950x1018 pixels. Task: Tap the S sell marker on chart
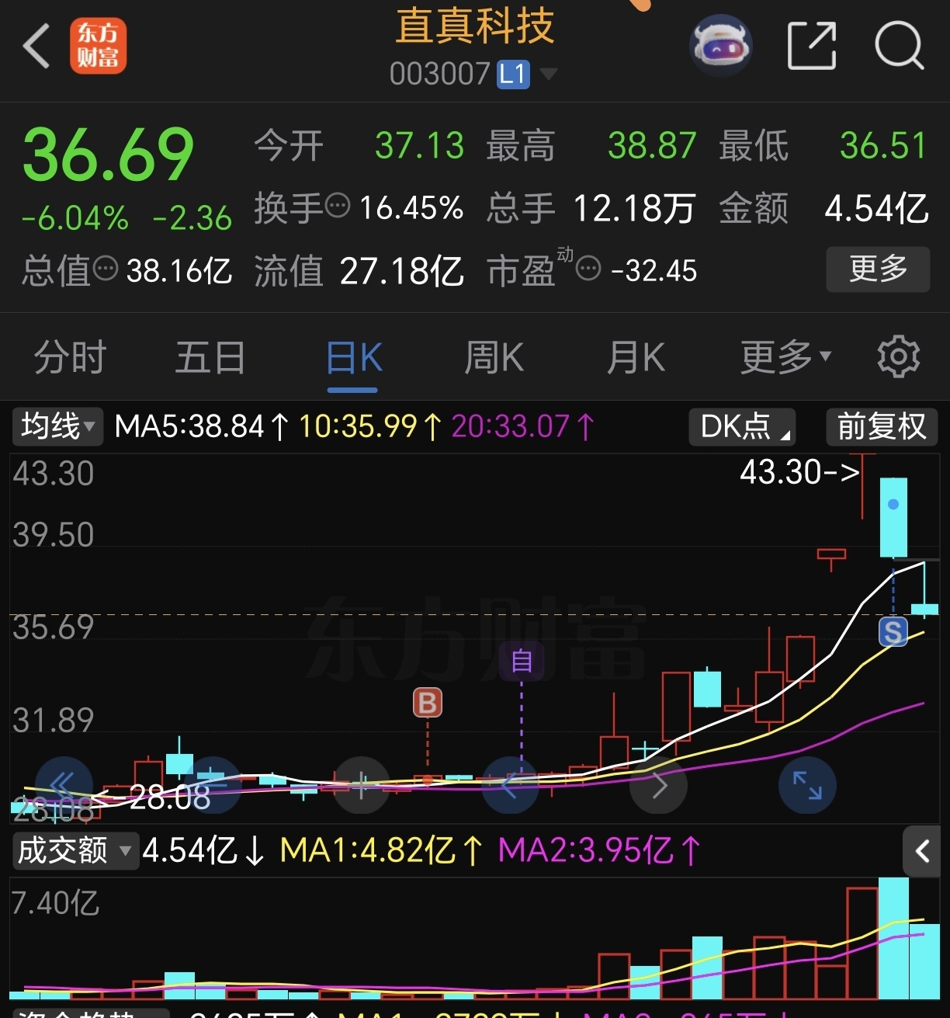point(893,632)
